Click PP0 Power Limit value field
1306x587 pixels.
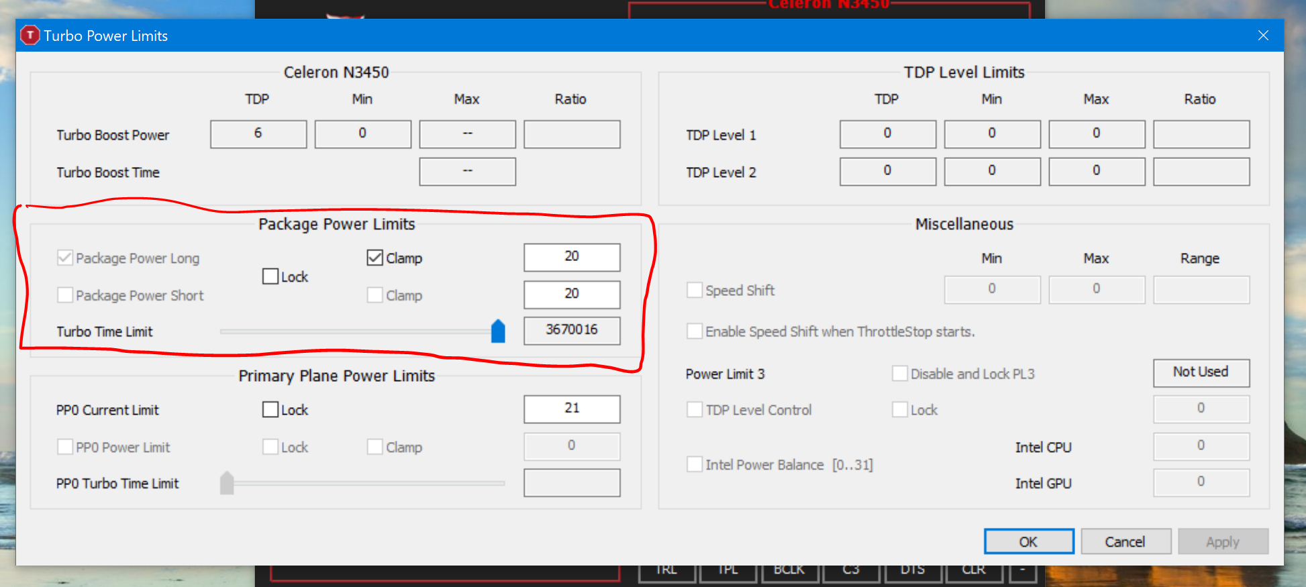[x=572, y=446]
